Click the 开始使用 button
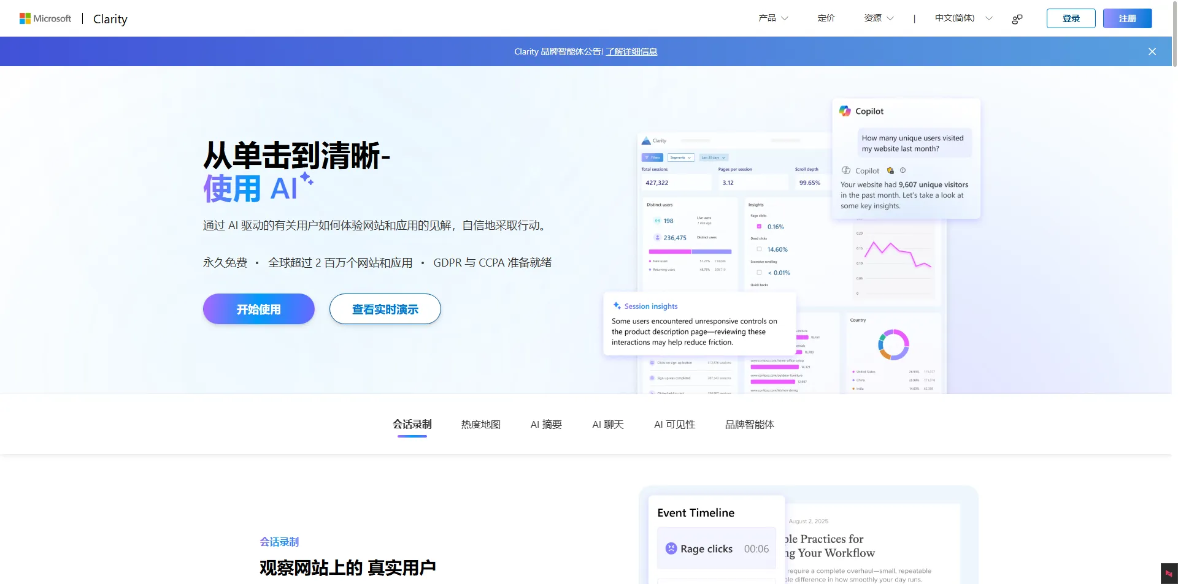The height and width of the screenshot is (584, 1178). (x=259, y=309)
